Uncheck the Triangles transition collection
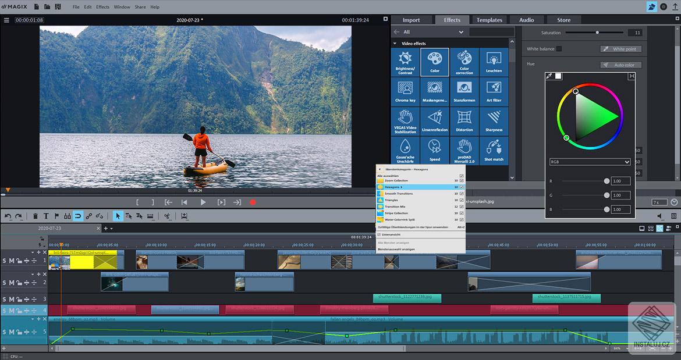The height and width of the screenshot is (360, 681). [x=462, y=199]
